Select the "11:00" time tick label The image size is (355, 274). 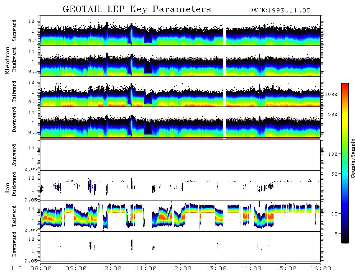pyautogui.click(x=146, y=269)
